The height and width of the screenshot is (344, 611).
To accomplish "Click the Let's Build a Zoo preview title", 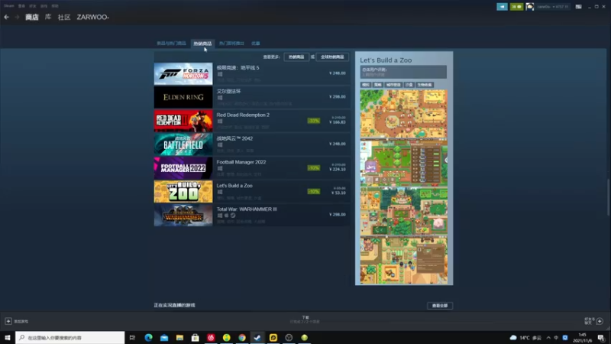I will point(386,60).
